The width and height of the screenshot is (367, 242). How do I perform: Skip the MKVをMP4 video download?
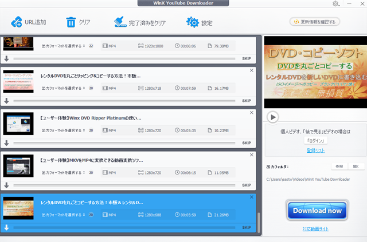[x=247, y=185]
